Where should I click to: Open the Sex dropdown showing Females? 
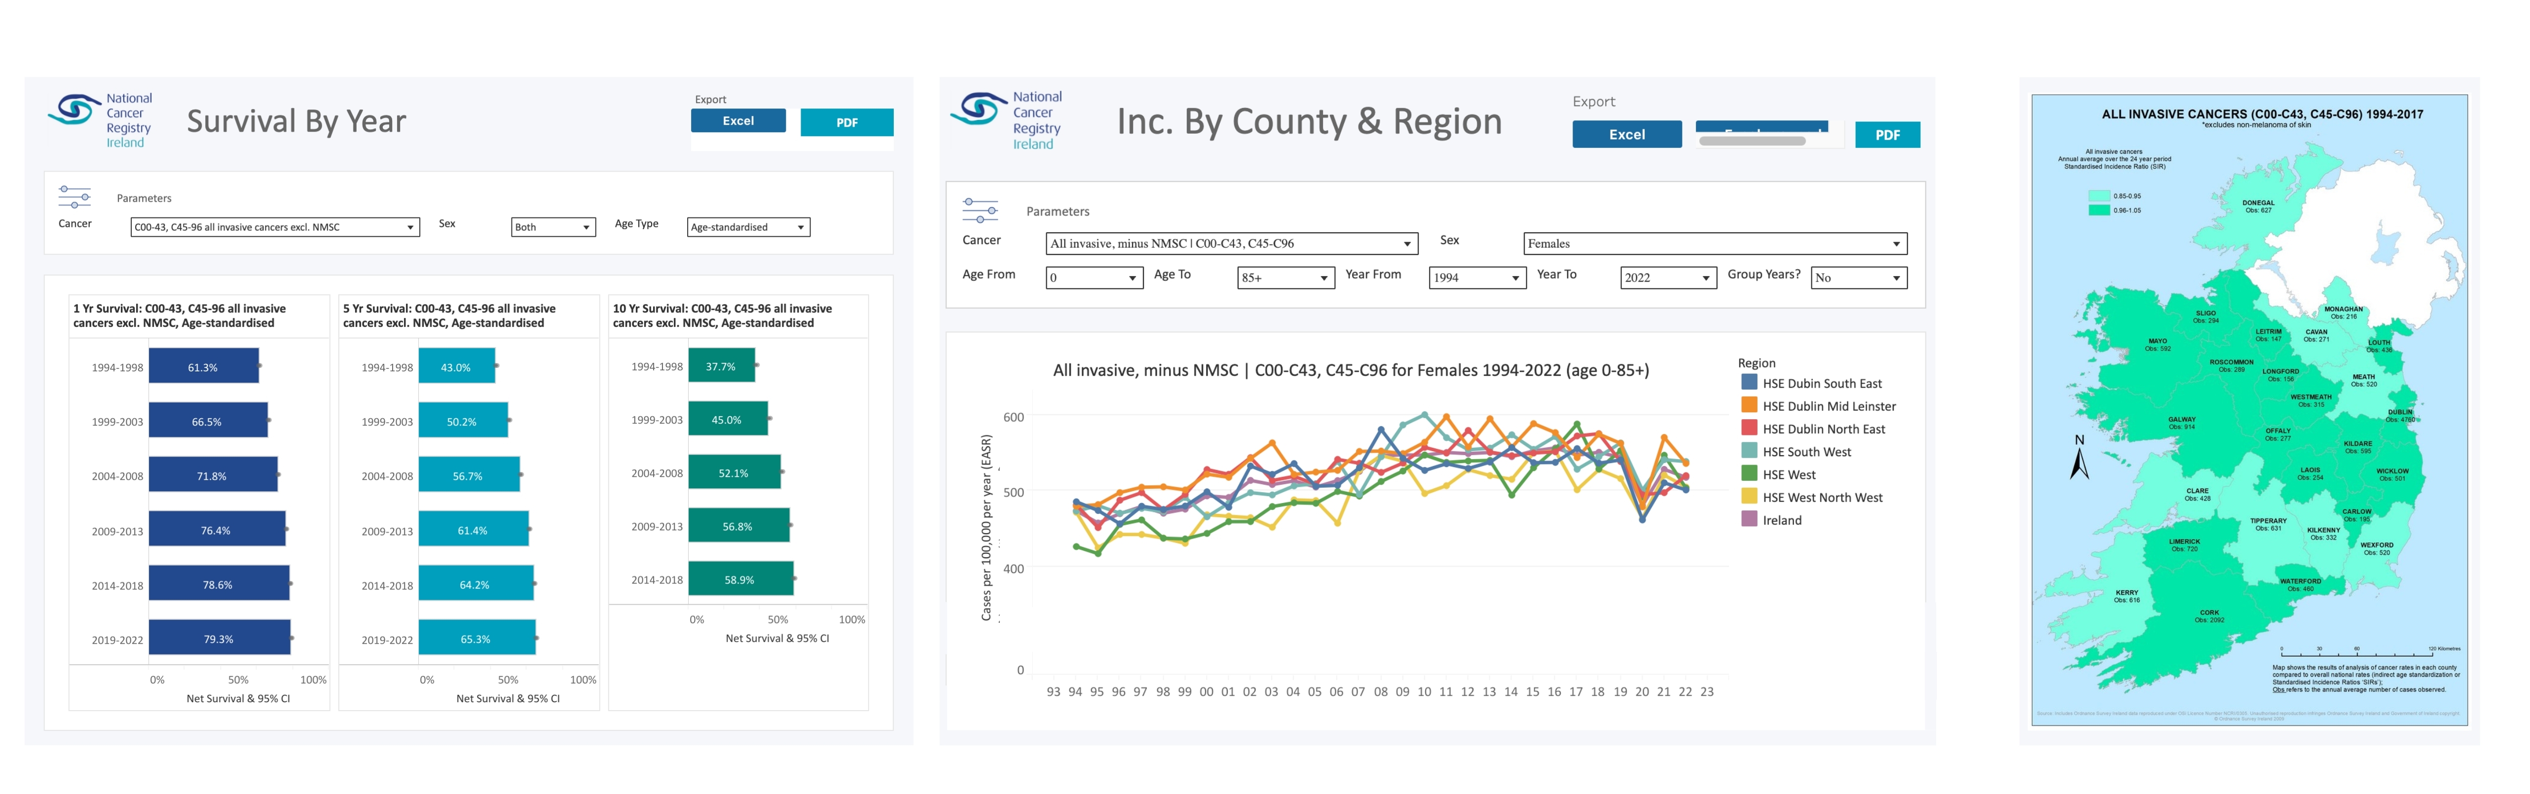point(1715,244)
